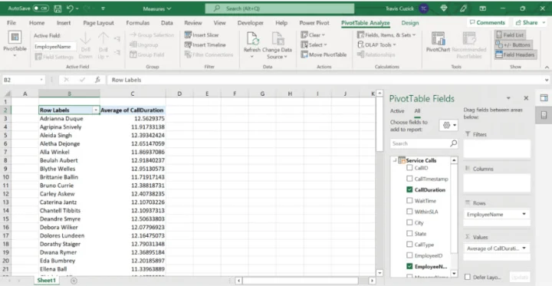Open the Row Labels filter dropdown
The image size is (552, 286).
pyautogui.click(x=95, y=110)
